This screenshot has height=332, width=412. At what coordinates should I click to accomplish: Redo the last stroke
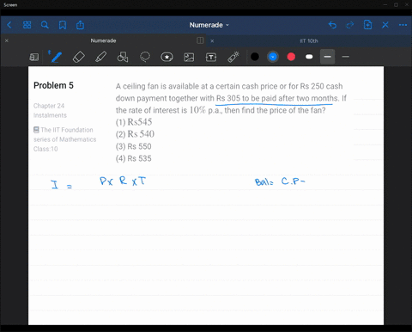coord(350,25)
